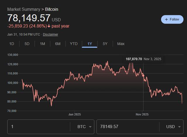Click the chart line near Jun 2025
The width and height of the screenshot is (187, 137).
tap(75, 78)
